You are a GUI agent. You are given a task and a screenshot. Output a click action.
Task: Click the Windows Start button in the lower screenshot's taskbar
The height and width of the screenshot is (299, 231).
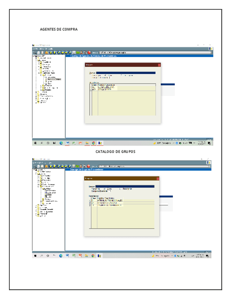(35, 256)
